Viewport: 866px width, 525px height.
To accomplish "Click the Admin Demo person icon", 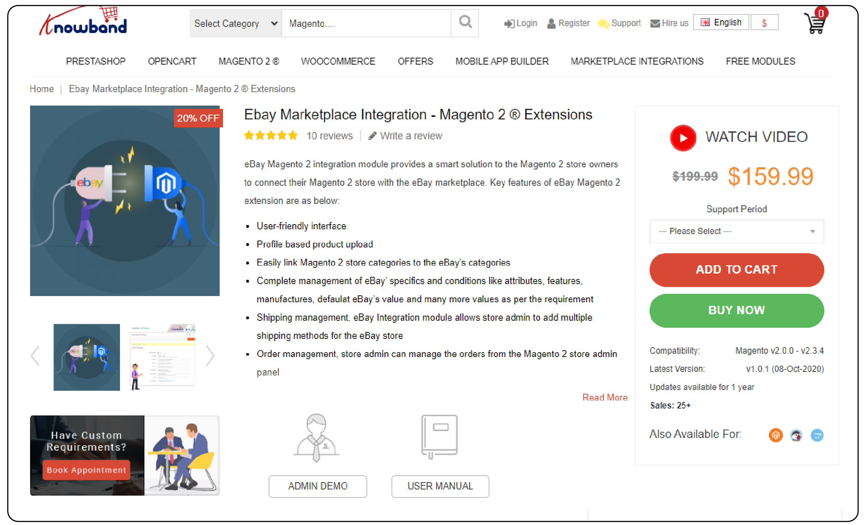I will click(316, 438).
